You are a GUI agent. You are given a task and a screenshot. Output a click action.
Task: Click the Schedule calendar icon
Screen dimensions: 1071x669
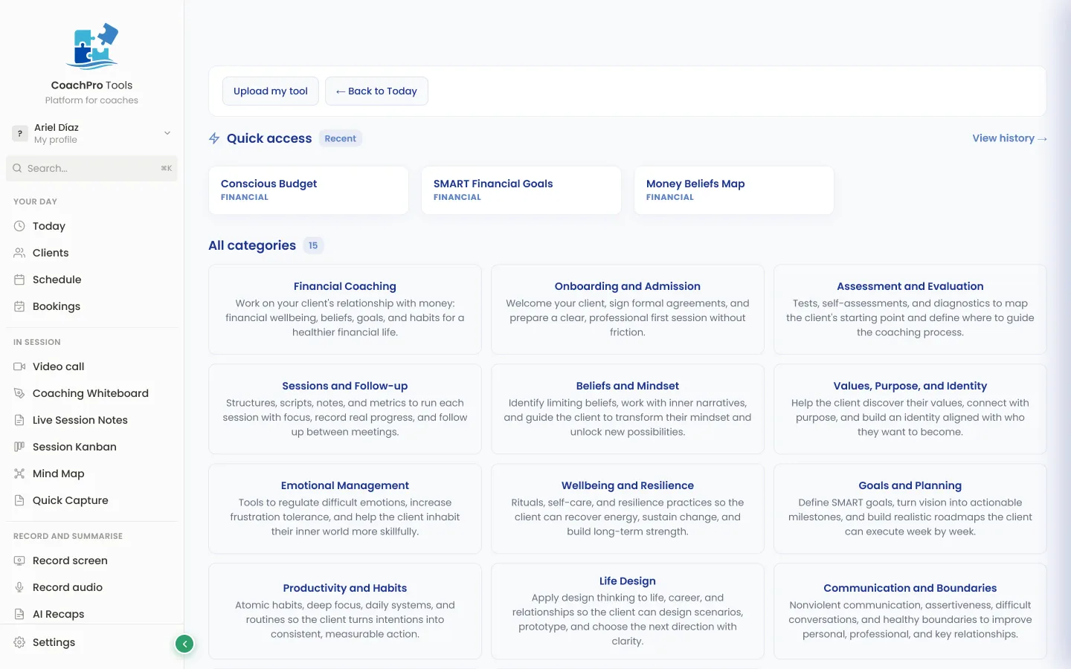tap(19, 279)
